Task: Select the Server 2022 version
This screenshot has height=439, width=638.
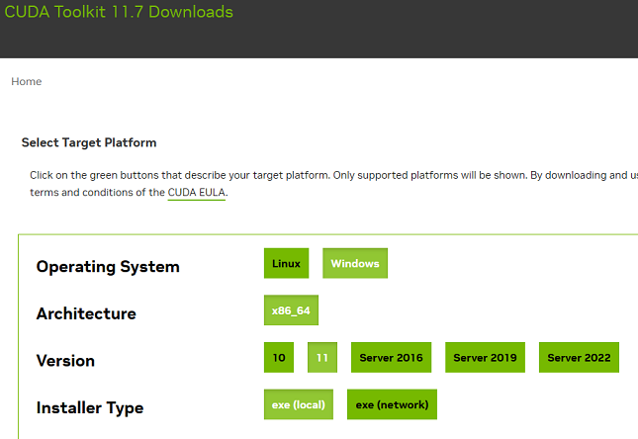Action: pos(579,358)
